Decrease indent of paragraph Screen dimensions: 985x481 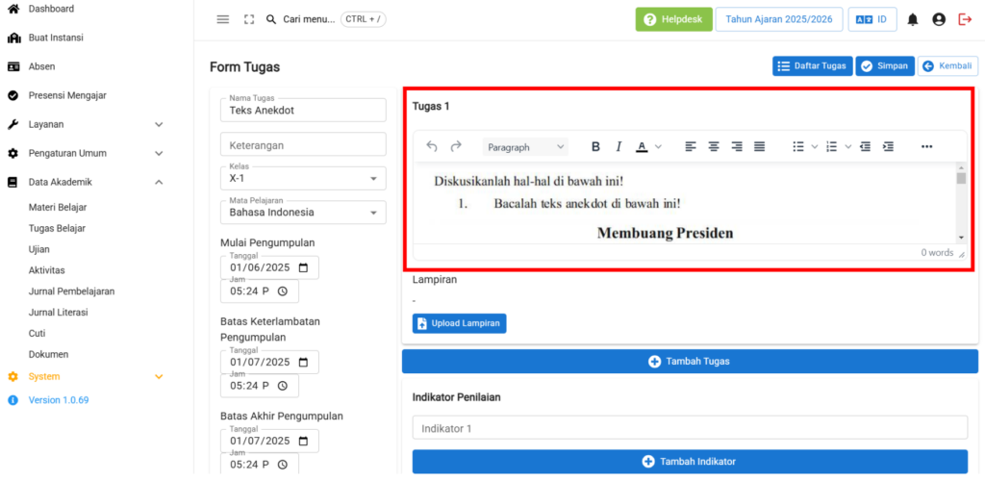[866, 146]
